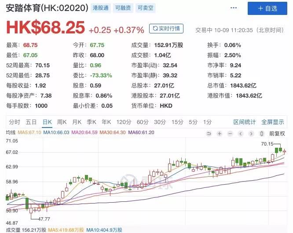Select the 年K chart tab
293x233 pixels.
point(106,122)
